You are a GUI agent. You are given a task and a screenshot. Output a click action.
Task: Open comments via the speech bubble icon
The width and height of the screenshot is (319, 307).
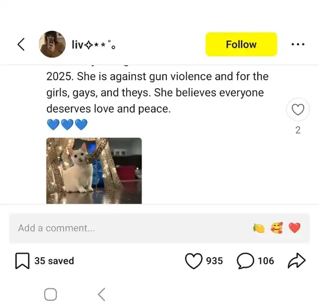click(245, 261)
